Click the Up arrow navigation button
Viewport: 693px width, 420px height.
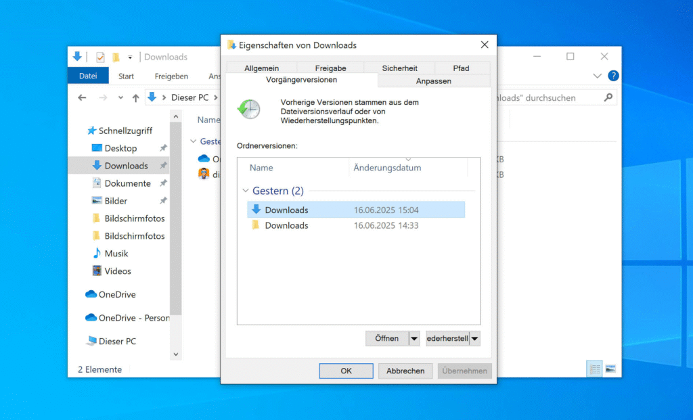pos(135,98)
